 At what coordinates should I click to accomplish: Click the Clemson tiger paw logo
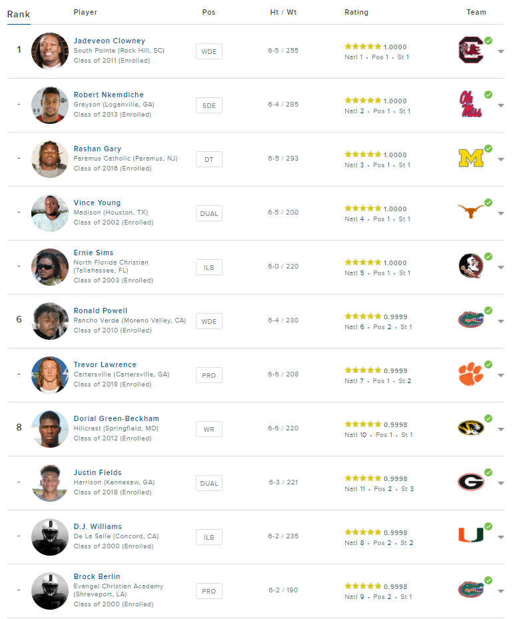point(471,374)
